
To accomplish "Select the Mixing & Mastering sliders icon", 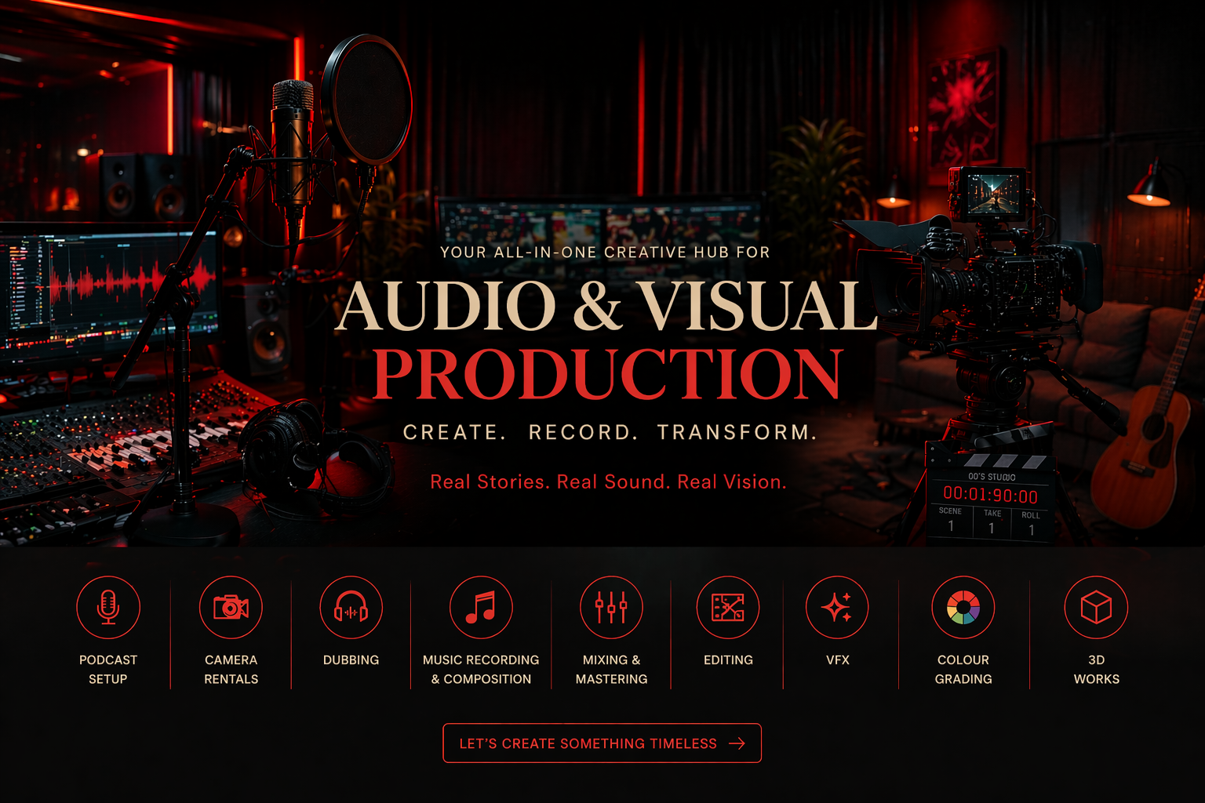I will pos(611,608).
